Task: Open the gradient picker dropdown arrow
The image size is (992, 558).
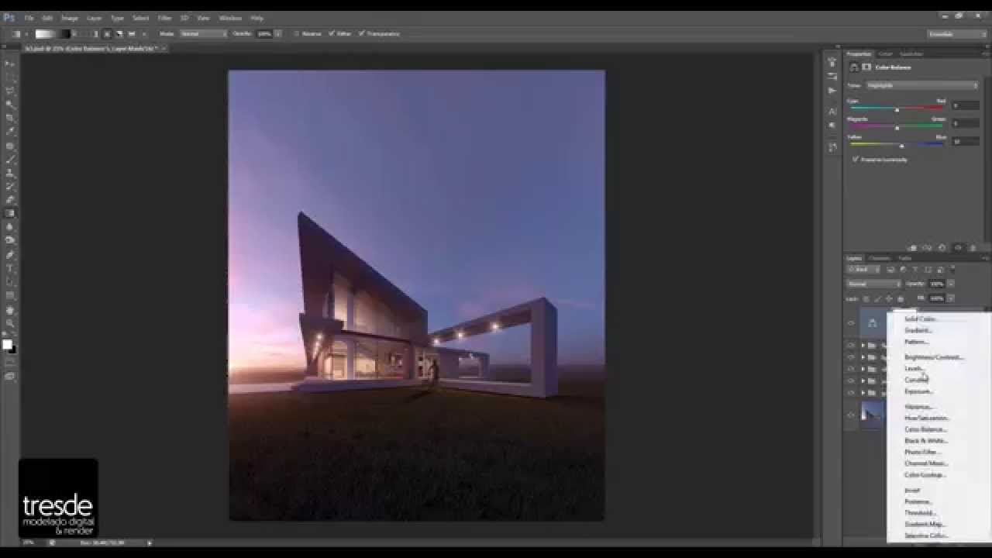Action: [x=74, y=34]
